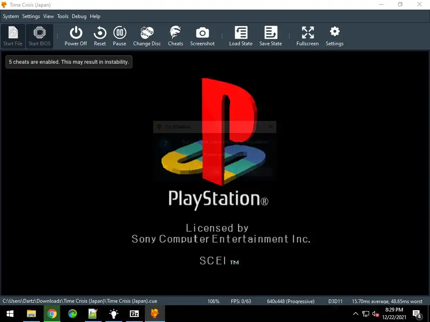Open Settings gear in toolbar
Image resolution: width=430 pixels, height=322 pixels.
pos(335,36)
